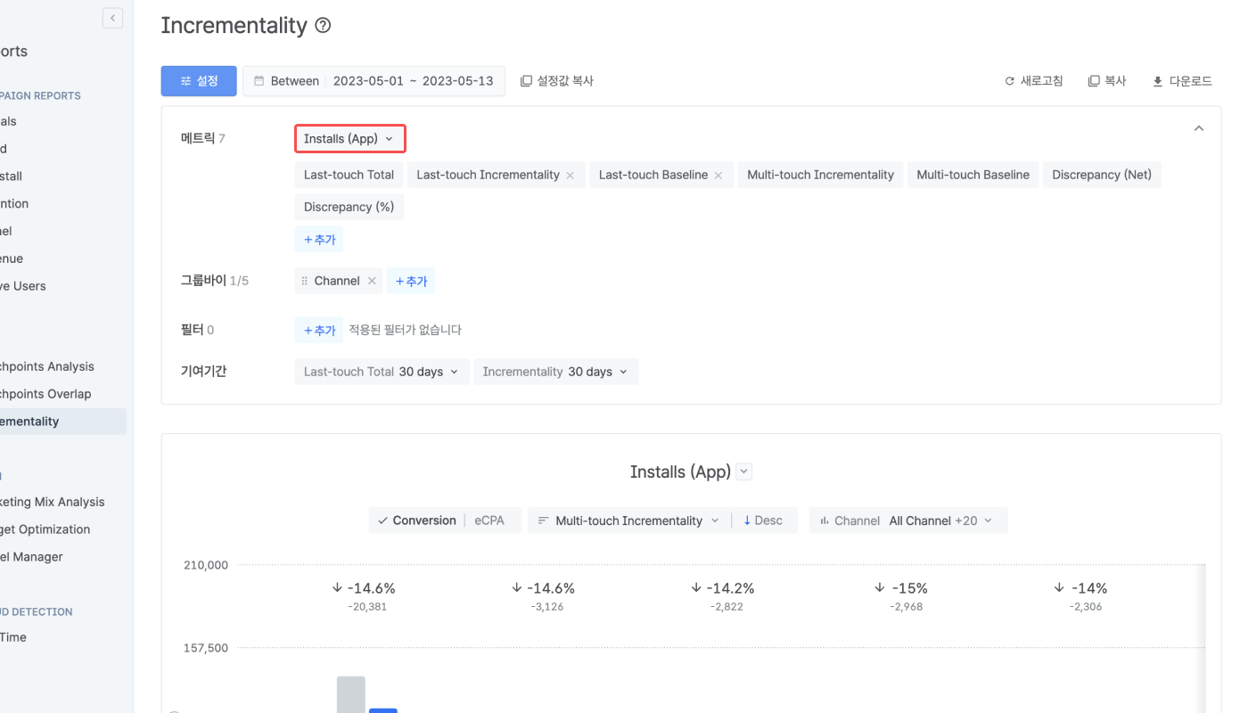Switch the chart to eCPA mode

tap(489, 520)
